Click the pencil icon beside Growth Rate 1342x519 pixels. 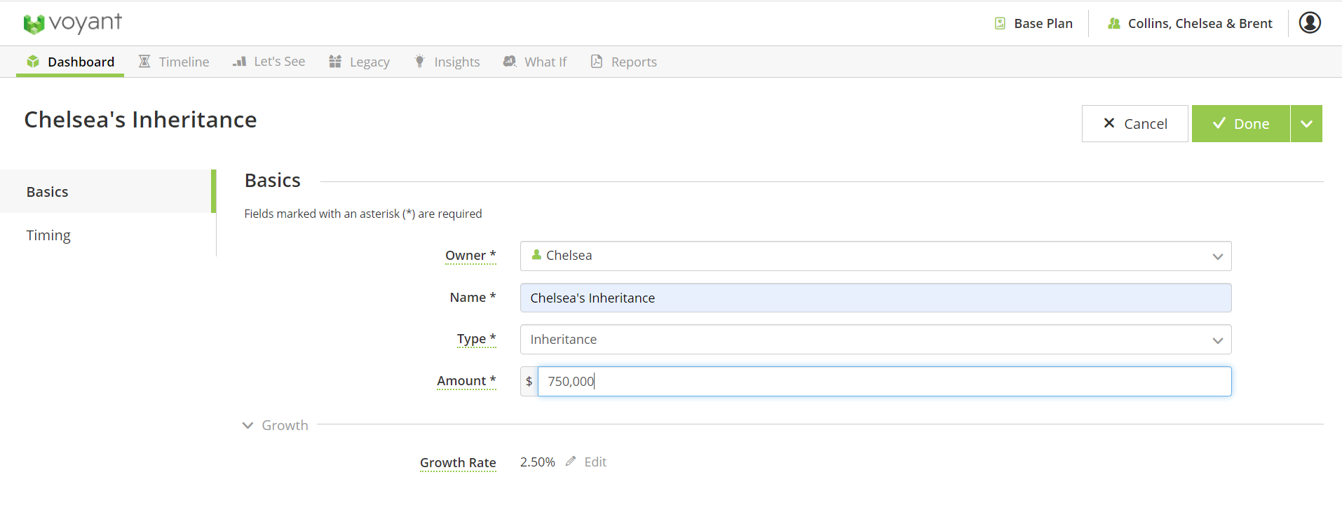click(x=571, y=462)
